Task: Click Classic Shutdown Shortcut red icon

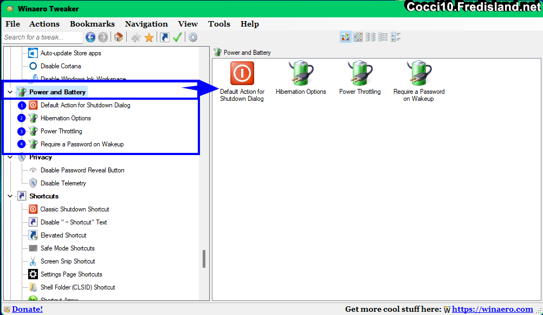Action: coord(33,209)
